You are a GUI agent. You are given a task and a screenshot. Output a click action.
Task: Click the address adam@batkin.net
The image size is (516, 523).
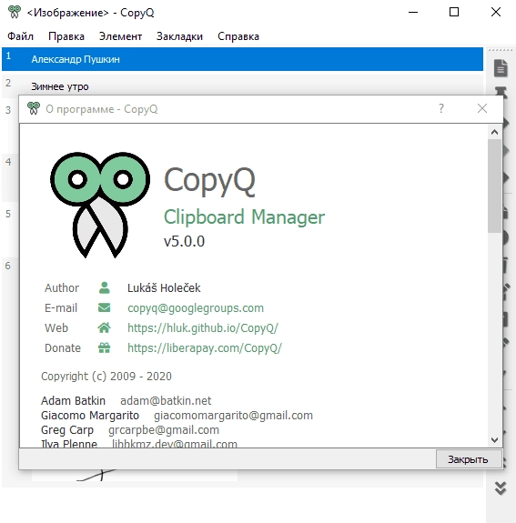(x=166, y=400)
